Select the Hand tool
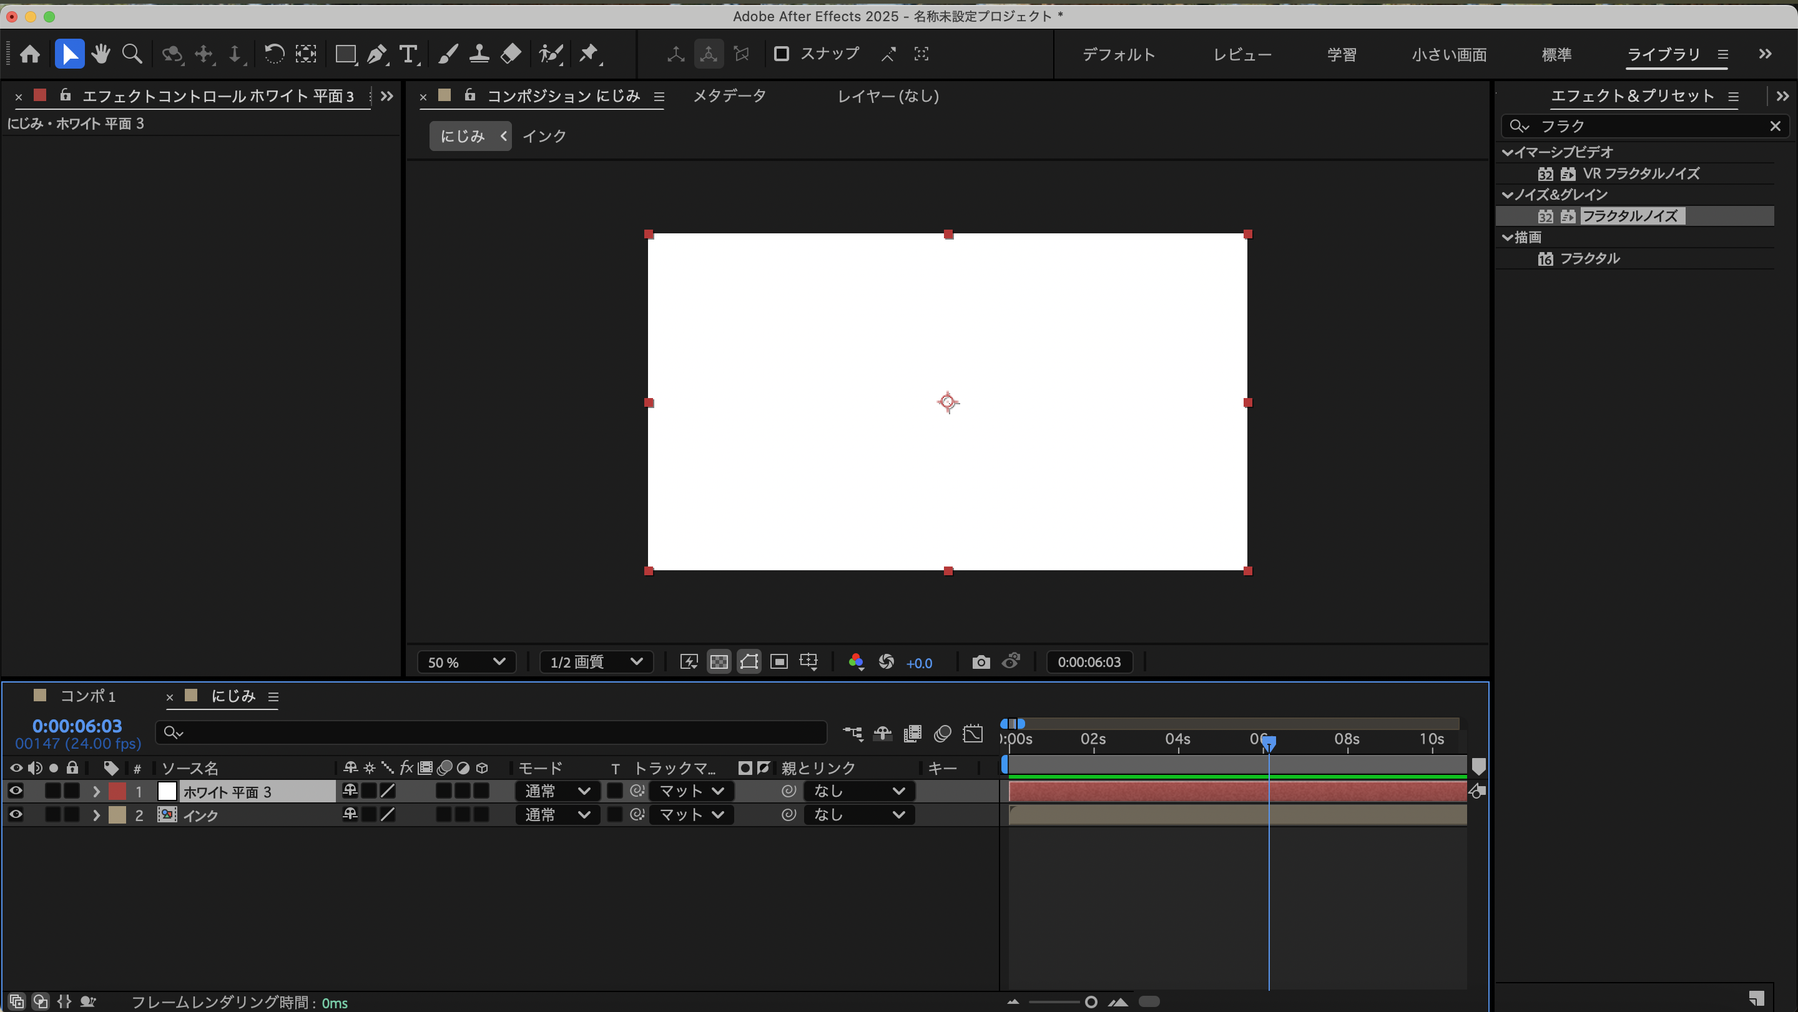This screenshot has height=1012, width=1798. point(101,54)
